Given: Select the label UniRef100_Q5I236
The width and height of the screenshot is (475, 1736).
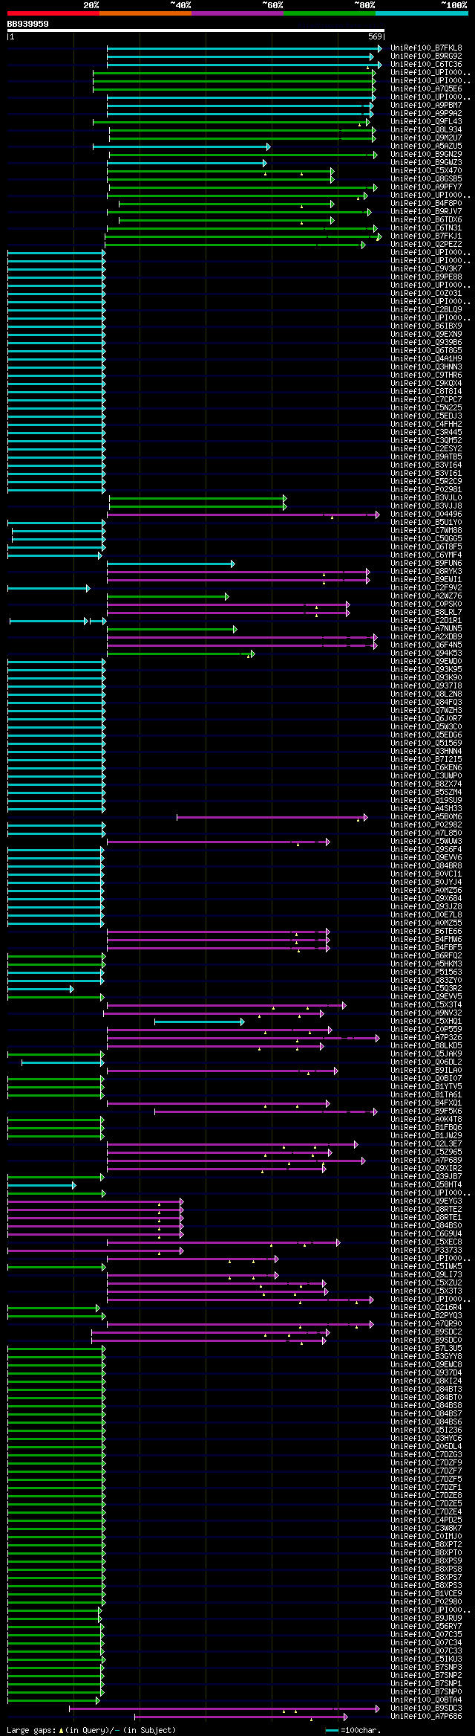Looking at the screenshot, I should [426, 1430].
